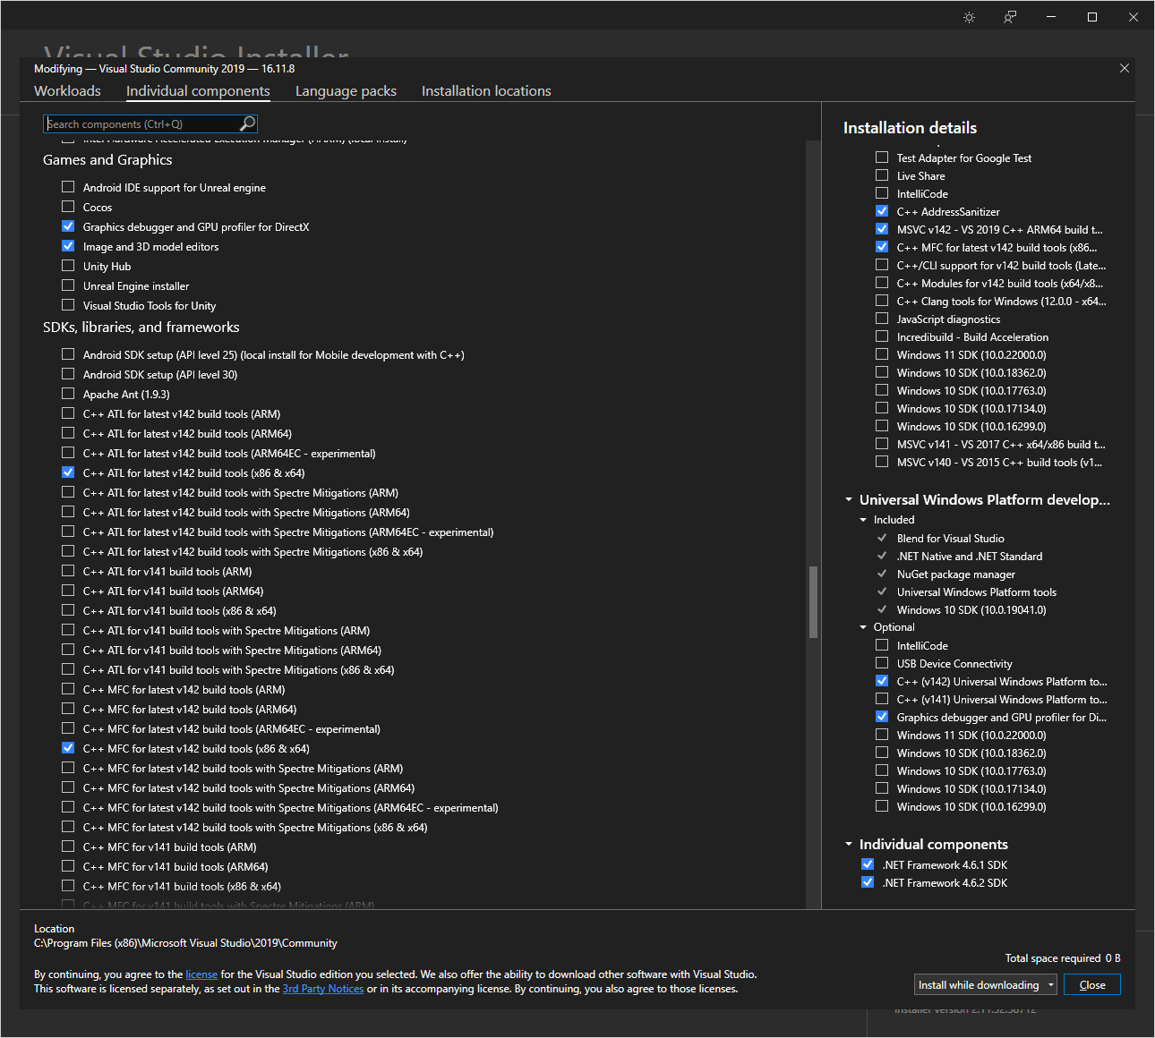Go to Installation locations tab
Screen dimensions: 1155x1038
point(486,91)
